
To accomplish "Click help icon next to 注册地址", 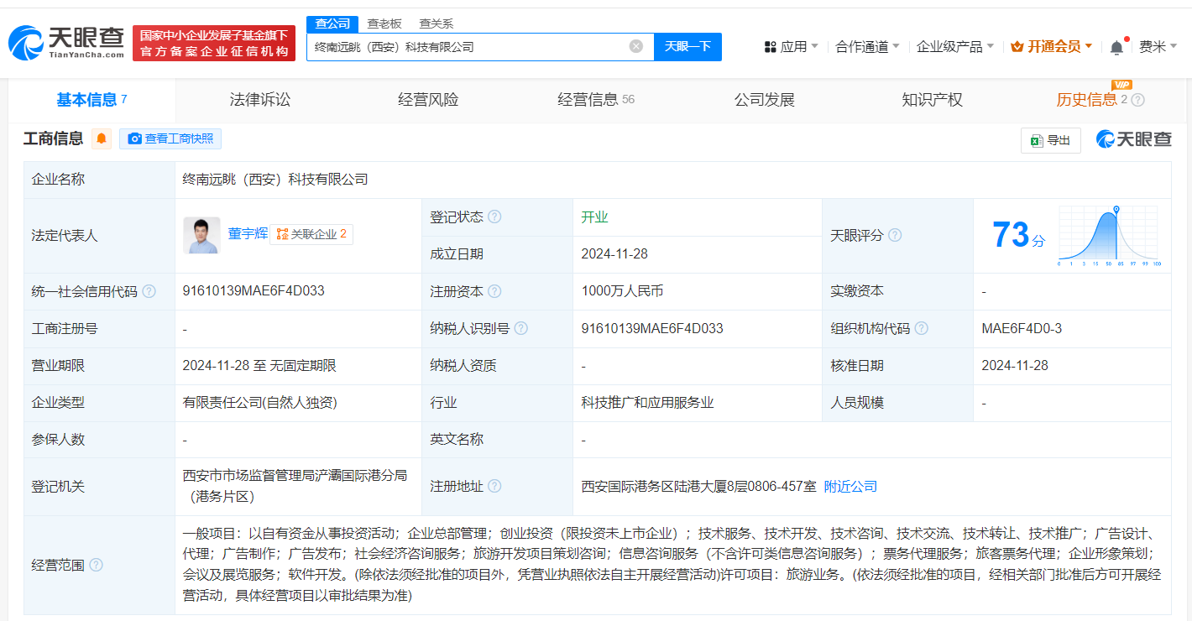I will (494, 486).
